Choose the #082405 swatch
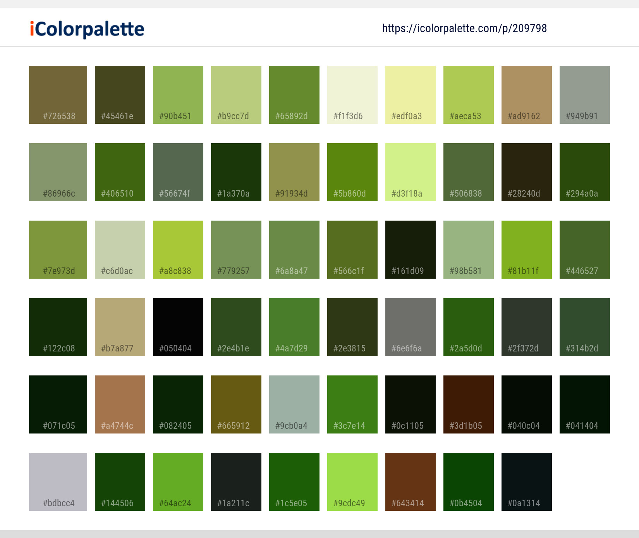 (178, 404)
